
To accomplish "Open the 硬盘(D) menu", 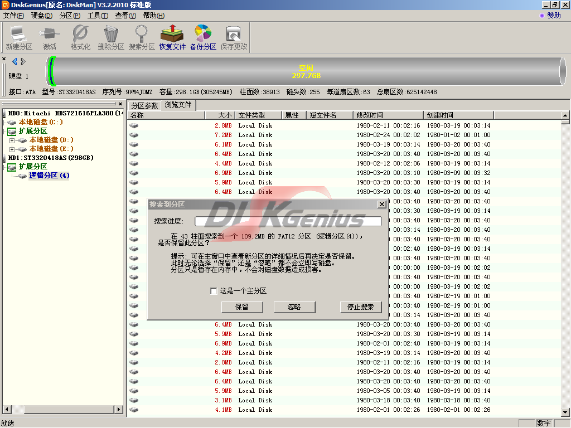I will pyautogui.click(x=41, y=16).
